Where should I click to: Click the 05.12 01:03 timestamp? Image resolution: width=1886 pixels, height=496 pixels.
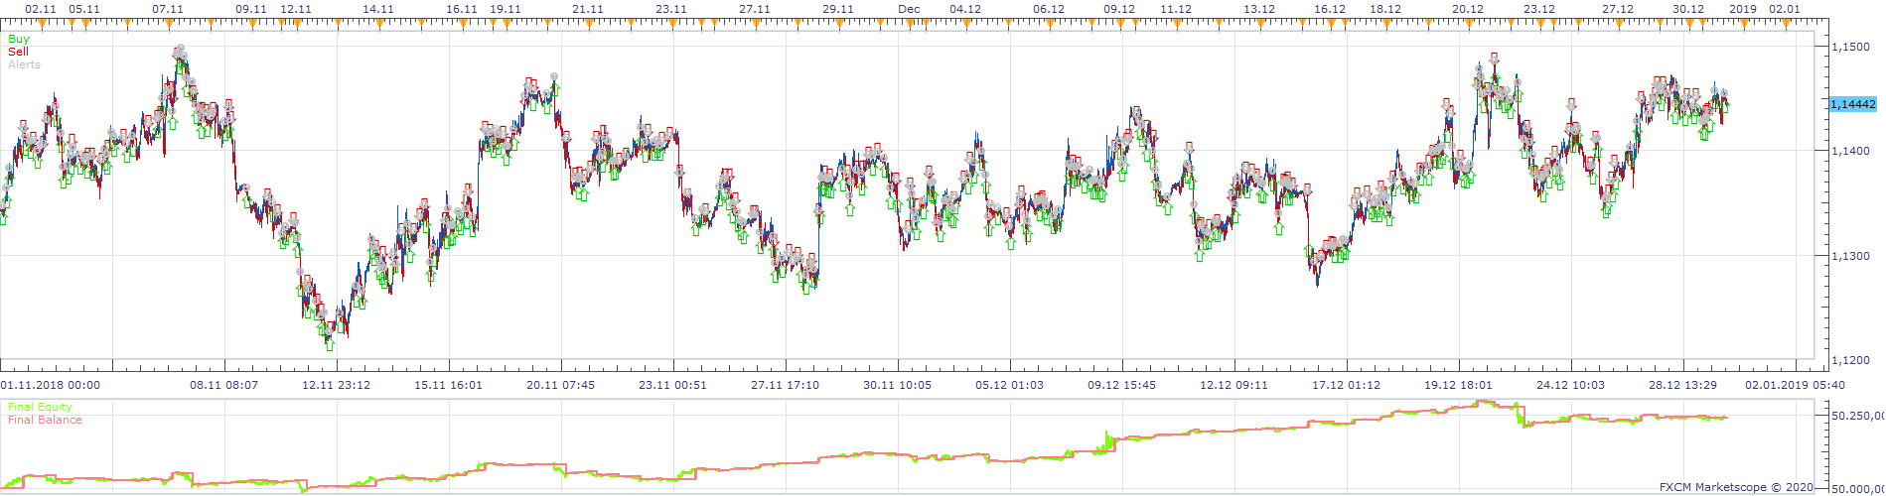pos(1010,385)
